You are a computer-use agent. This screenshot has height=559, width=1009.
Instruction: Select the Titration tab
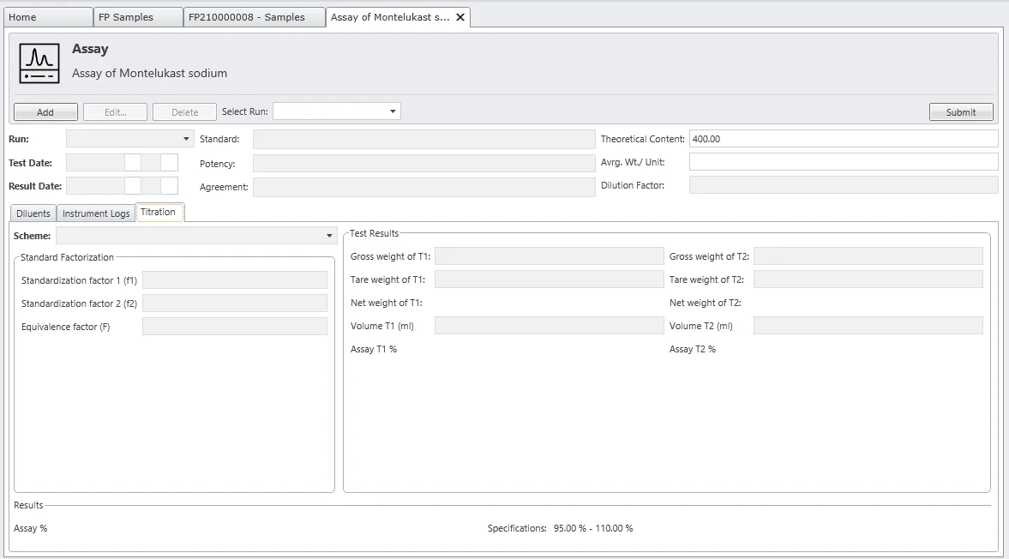coord(158,213)
